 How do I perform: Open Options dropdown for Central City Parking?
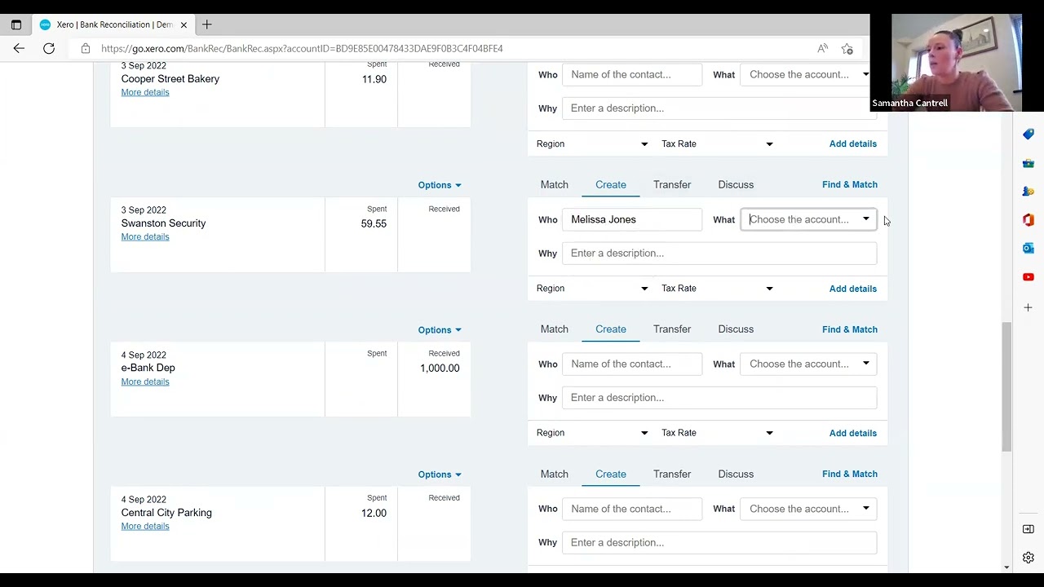(x=440, y=474)
